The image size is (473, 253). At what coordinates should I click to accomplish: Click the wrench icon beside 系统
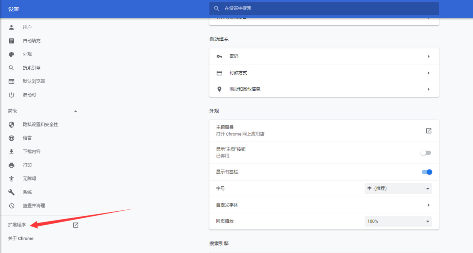pyautogui.click(x=11, y=192)
